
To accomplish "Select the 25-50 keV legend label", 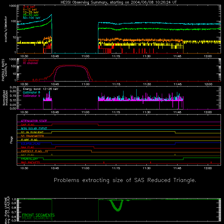I will tap(31, 15).
